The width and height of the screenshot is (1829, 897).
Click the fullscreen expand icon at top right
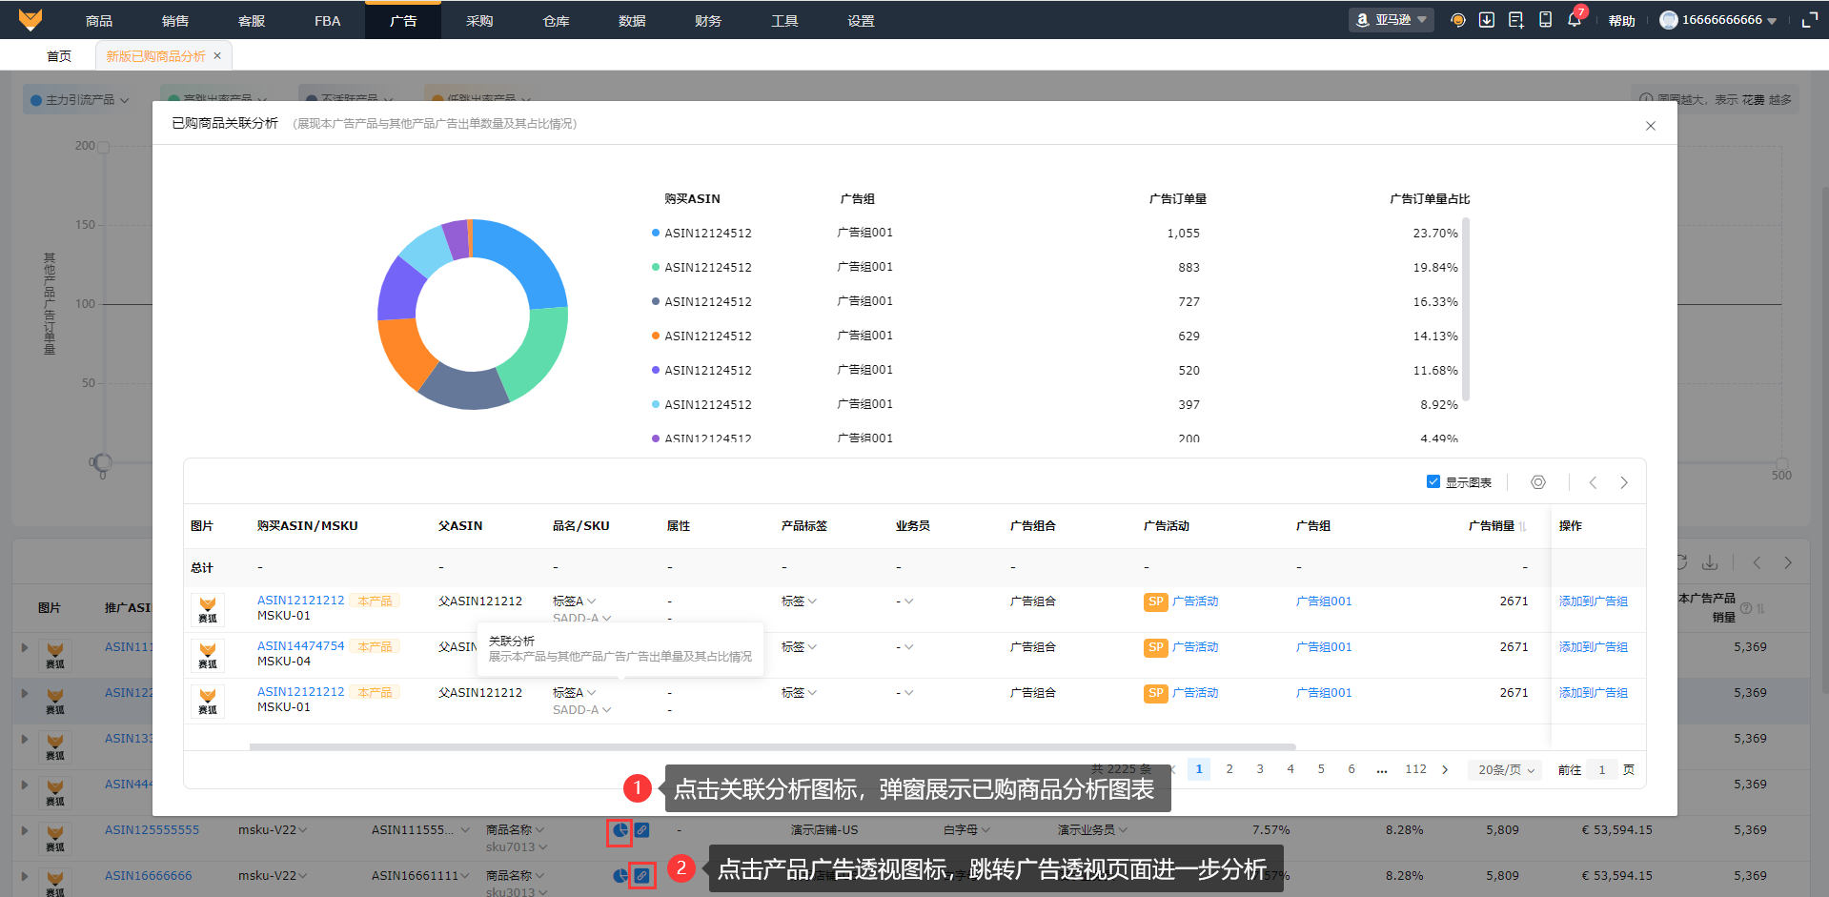1809,20
